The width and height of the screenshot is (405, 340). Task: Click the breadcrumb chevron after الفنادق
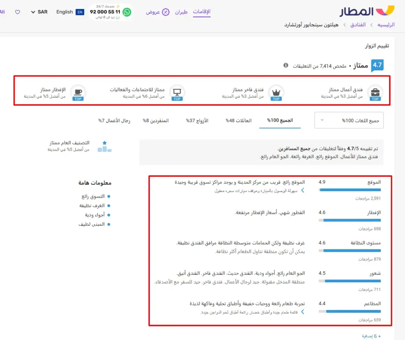click(344, 25)
